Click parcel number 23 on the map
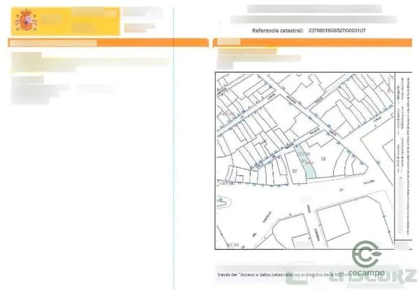 pyautogui.click(x=323, y=160)
